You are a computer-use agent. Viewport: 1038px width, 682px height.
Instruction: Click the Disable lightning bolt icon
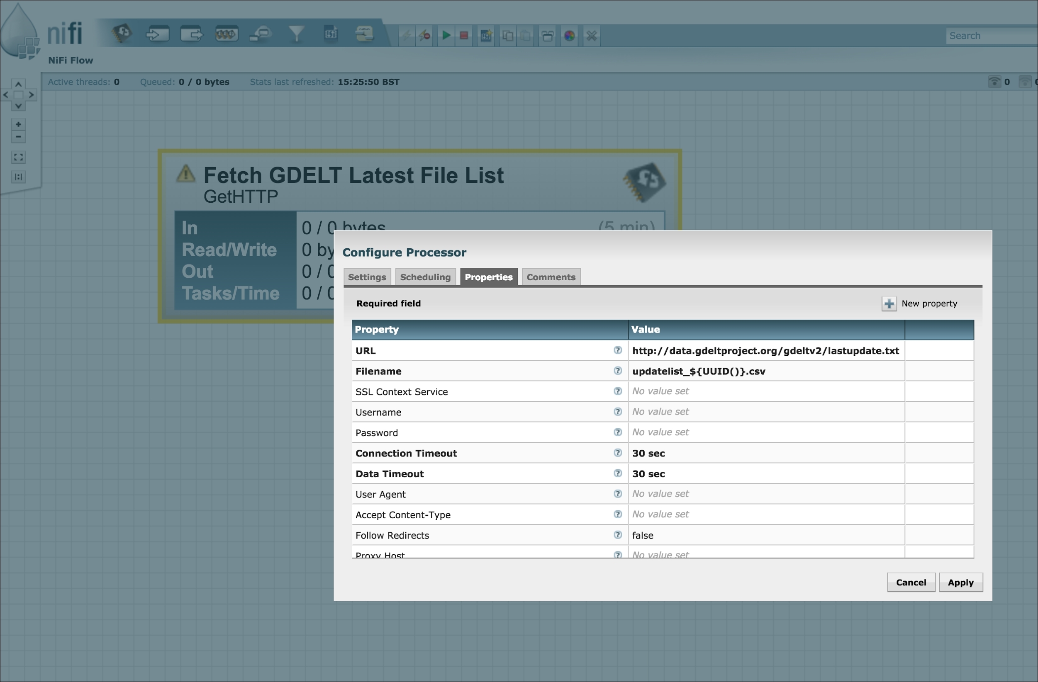[424, 35]
